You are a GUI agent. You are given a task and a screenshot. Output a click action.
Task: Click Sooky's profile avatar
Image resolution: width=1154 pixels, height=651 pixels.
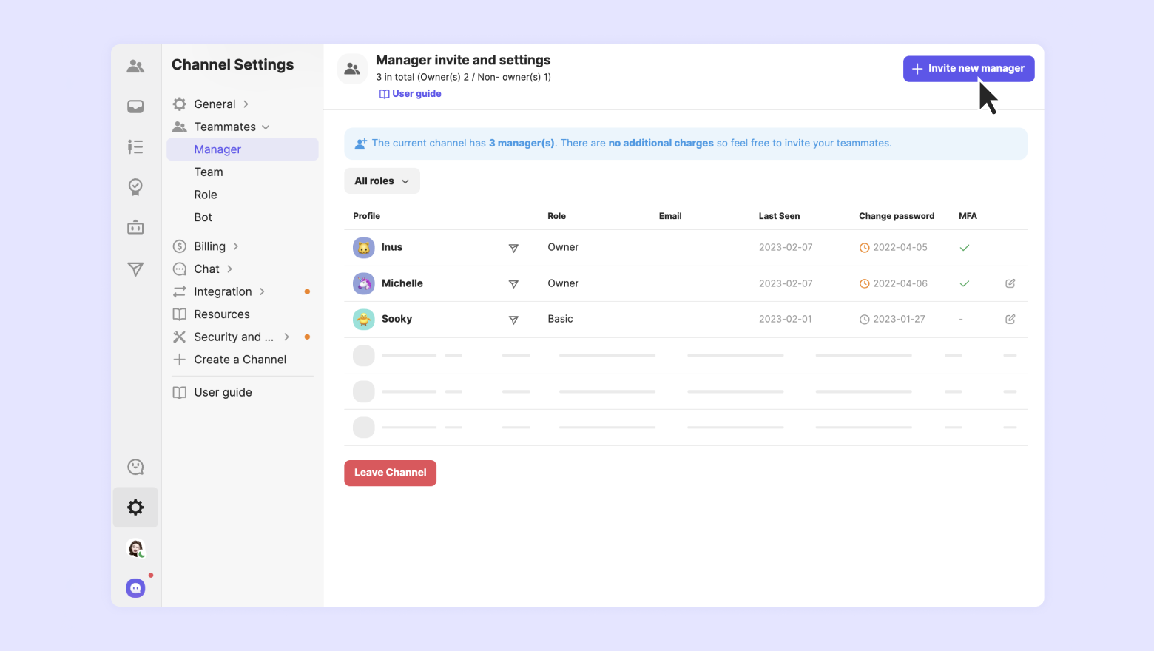click(x=363, y=320)
